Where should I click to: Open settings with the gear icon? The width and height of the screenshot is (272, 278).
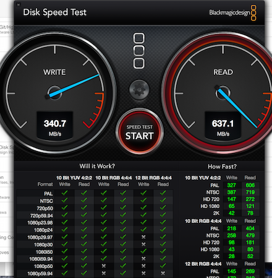pyautogui.click(x=139, y=90)
